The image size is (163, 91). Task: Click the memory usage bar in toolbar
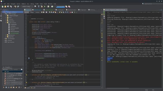pyautogui.click(x=61, y=7)
